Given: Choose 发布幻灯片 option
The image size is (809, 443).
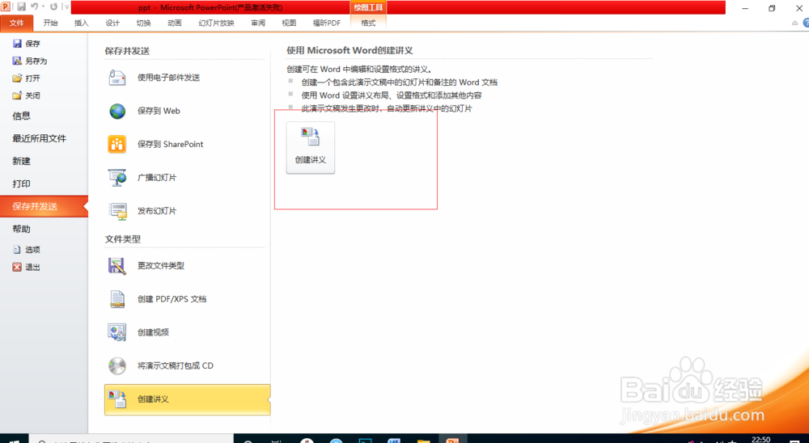Looking at the screenshot, I should [x=187, y=211].
